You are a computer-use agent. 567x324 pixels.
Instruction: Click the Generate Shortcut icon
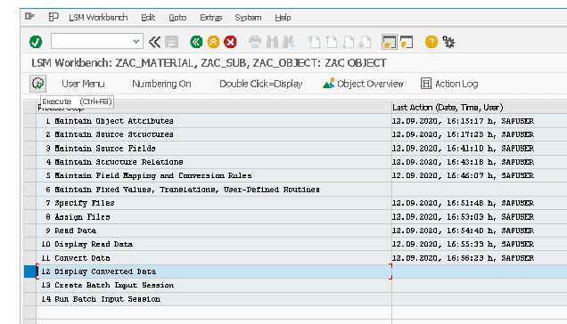[407, 42]
